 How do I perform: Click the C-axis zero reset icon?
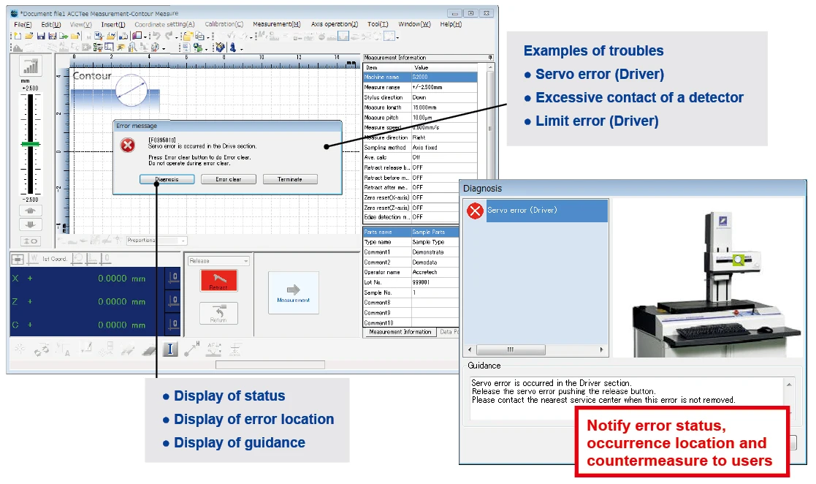(173, 324)
